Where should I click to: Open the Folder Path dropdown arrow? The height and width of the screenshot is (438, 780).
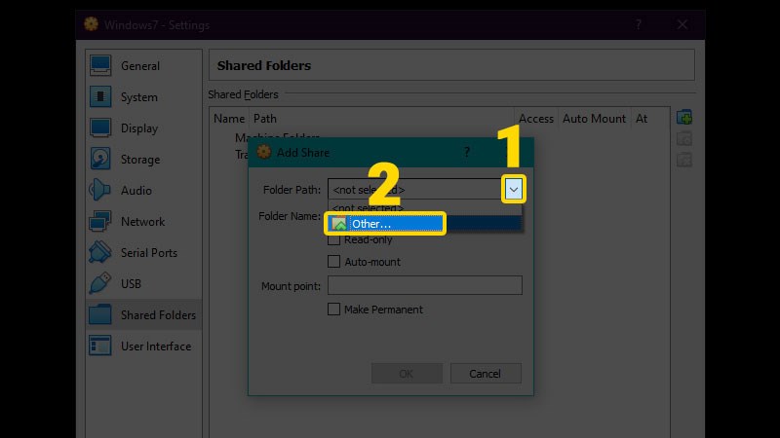point(514,189)
